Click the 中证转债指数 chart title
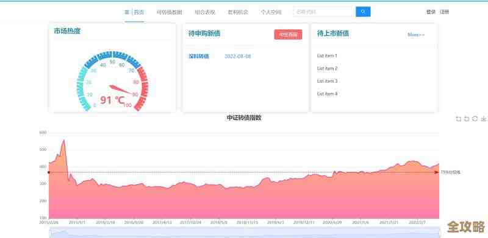This screenshot has width=488, height=238. [244, 117]
